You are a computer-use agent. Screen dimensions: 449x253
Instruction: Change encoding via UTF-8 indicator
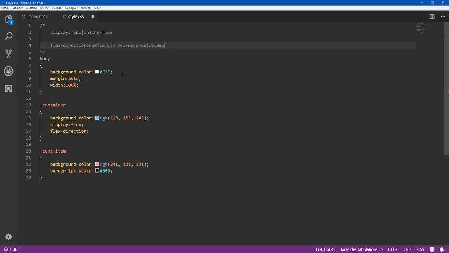[393, 249]
